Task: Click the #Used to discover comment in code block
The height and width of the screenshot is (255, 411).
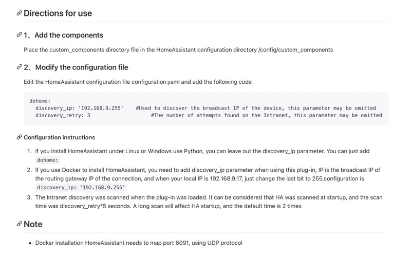Action: tap(256, 108)
